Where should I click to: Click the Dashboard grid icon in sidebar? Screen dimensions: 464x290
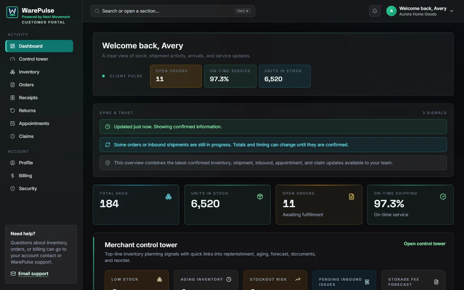(13, 46)
